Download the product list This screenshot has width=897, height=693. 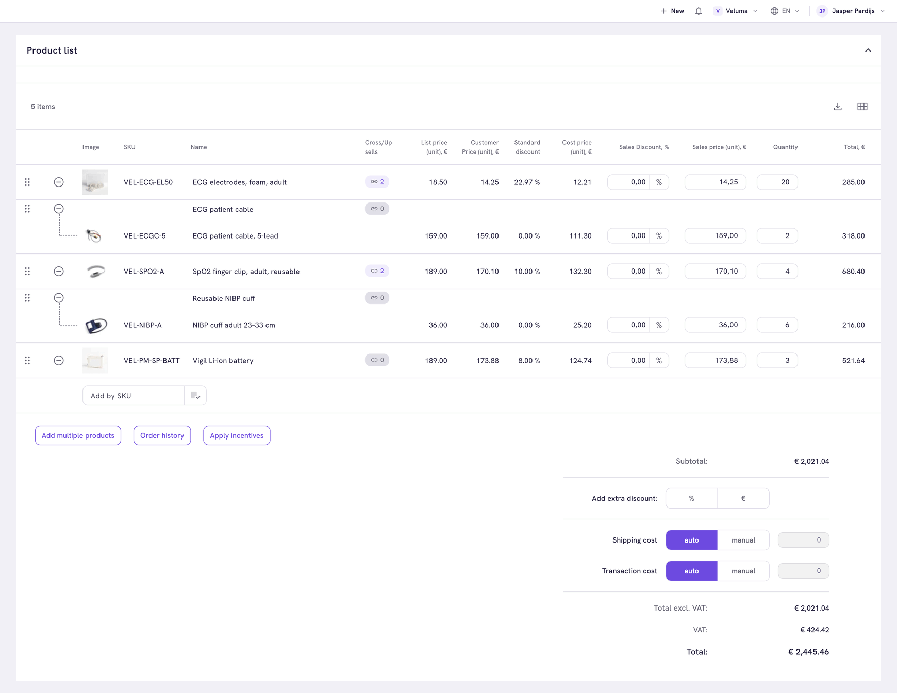[838, 107]
